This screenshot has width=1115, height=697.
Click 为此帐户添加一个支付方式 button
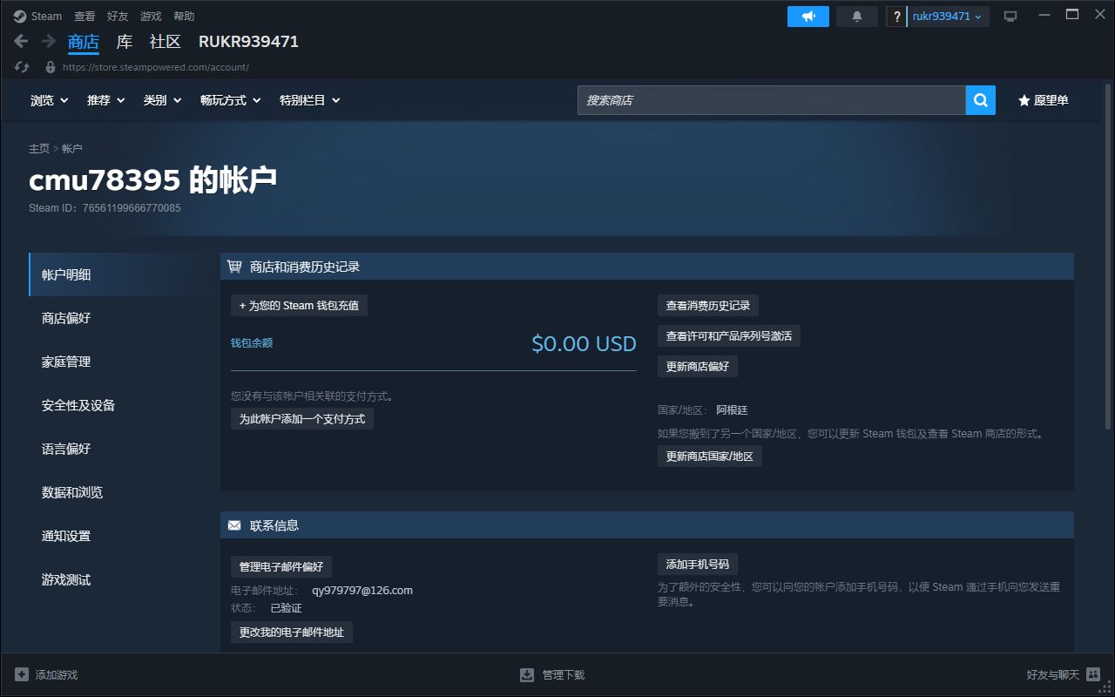(x=302, y=419)
